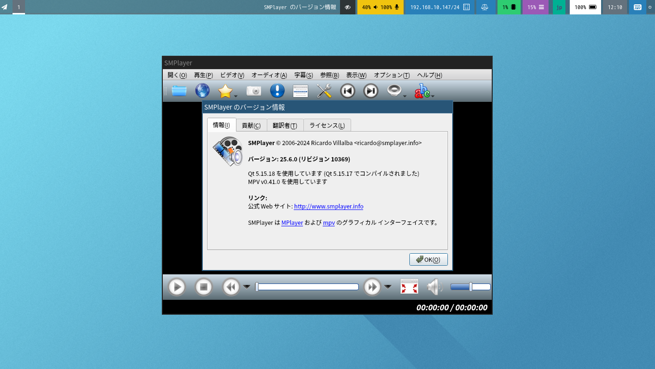Open the オーディオ(A) menu
This screenshot has width=655, height=369.
coord(269,75)
